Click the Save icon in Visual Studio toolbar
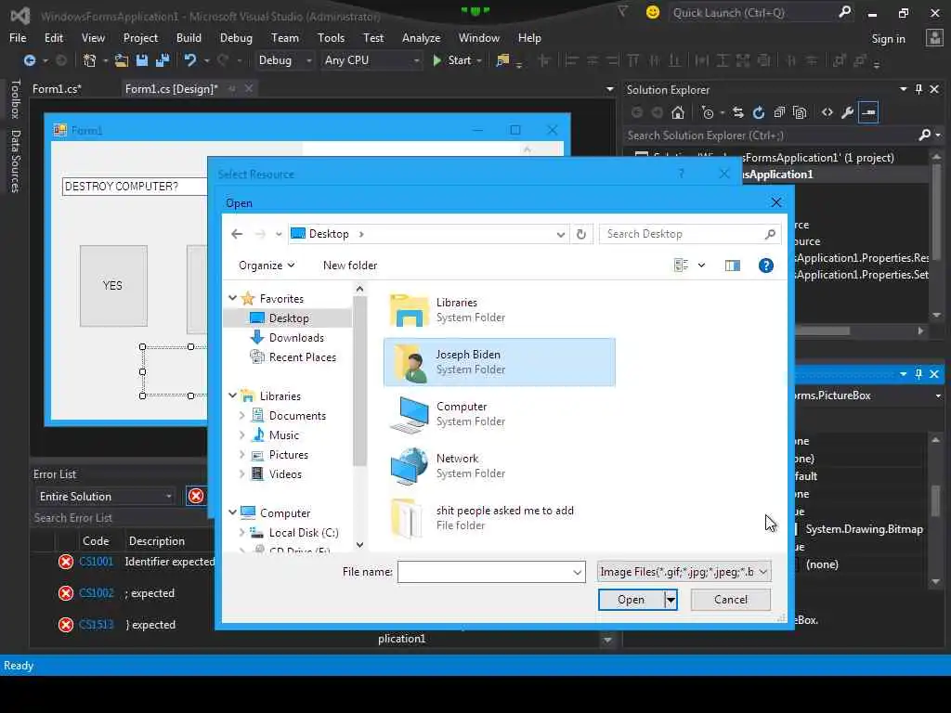Screen dimensions: 951x713 142,60
